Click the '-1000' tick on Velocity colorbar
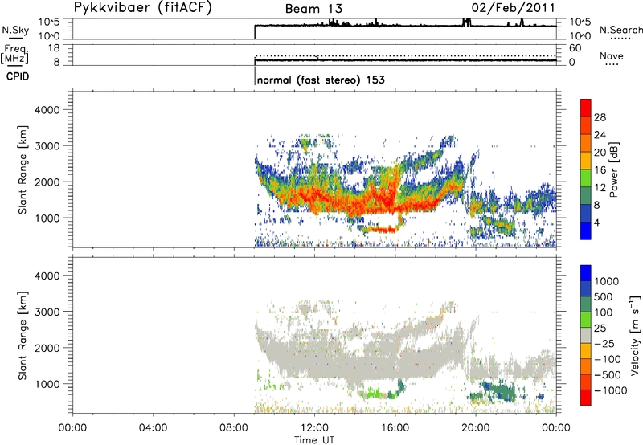This screenshot has width=643, height=445. pyautogui.click(x=611, y=390)
